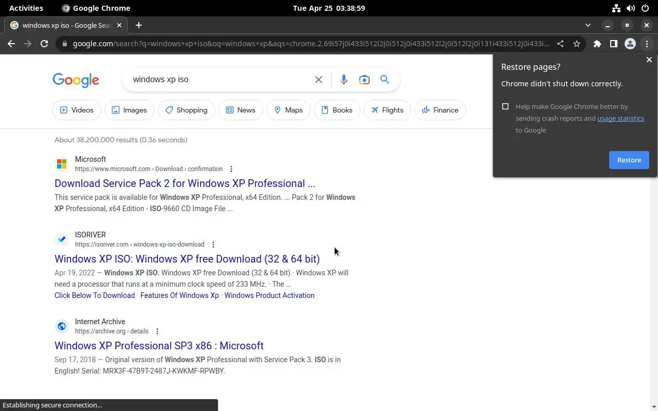Open the usage statistics link

pyautogui.click(x=620, y=118)
